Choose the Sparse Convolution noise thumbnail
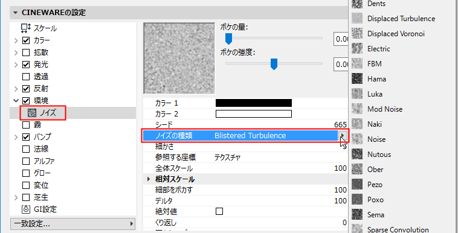This screenshot has height=233, width=458. pos(357,229)
